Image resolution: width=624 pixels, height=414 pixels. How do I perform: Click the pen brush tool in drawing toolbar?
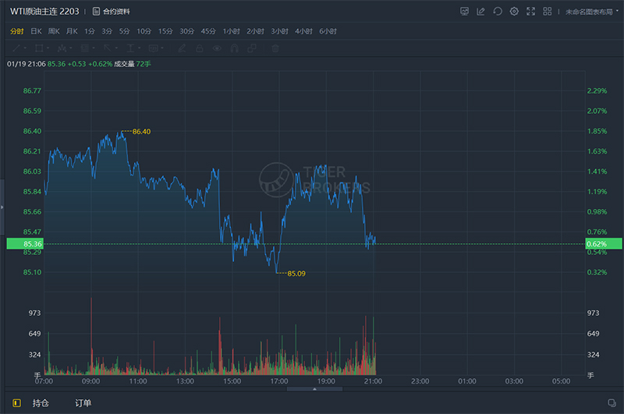(x=182, y=48)
